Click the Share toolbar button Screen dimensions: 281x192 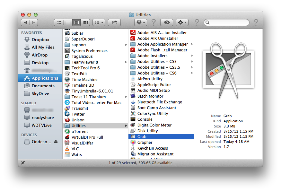[114, 22]
